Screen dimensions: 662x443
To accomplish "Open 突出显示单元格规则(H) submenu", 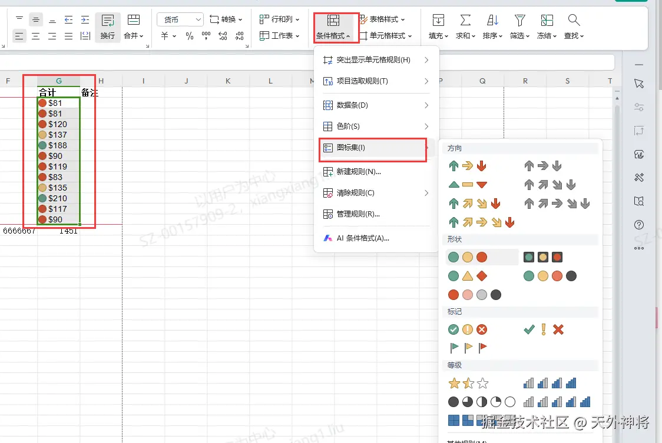I will [x=376, y=60].
